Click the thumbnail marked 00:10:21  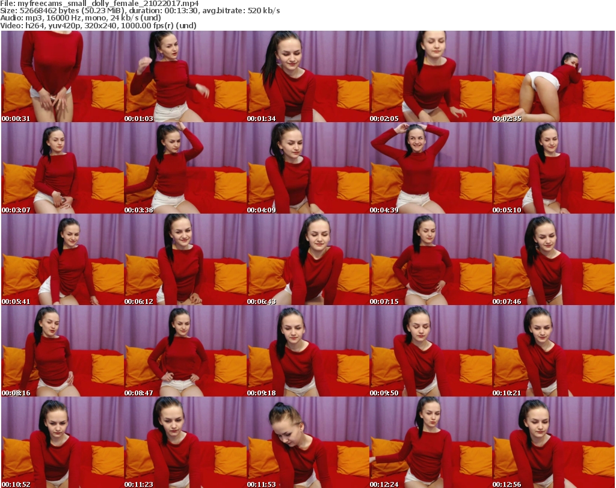553,351
